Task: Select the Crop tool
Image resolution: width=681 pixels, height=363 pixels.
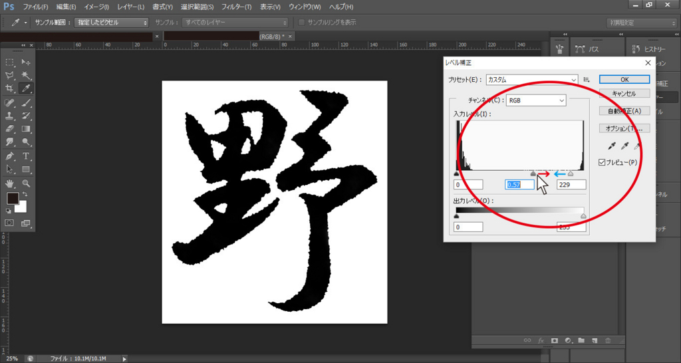Action: (x=9, y=88)
